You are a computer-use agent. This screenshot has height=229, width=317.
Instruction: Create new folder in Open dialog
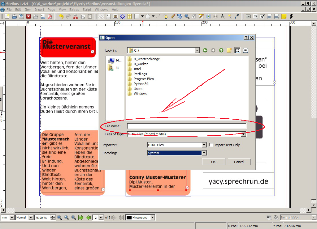(229, 50)
